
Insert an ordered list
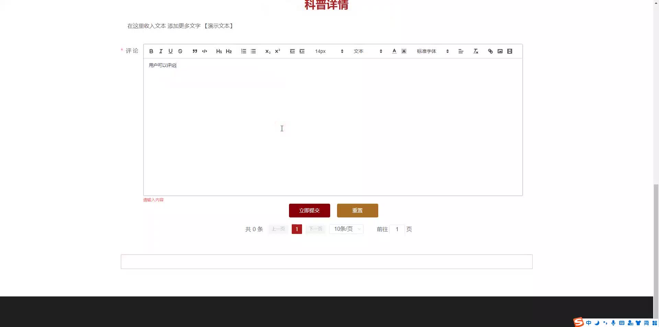[x=244, y=51]
